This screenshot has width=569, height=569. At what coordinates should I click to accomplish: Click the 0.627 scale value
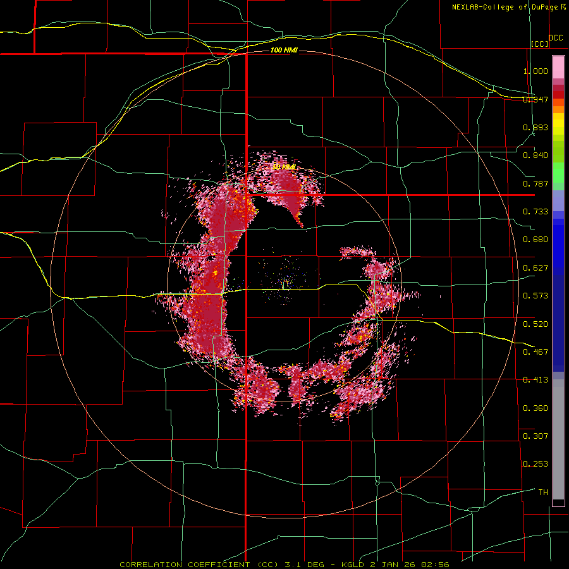[535, 268]
